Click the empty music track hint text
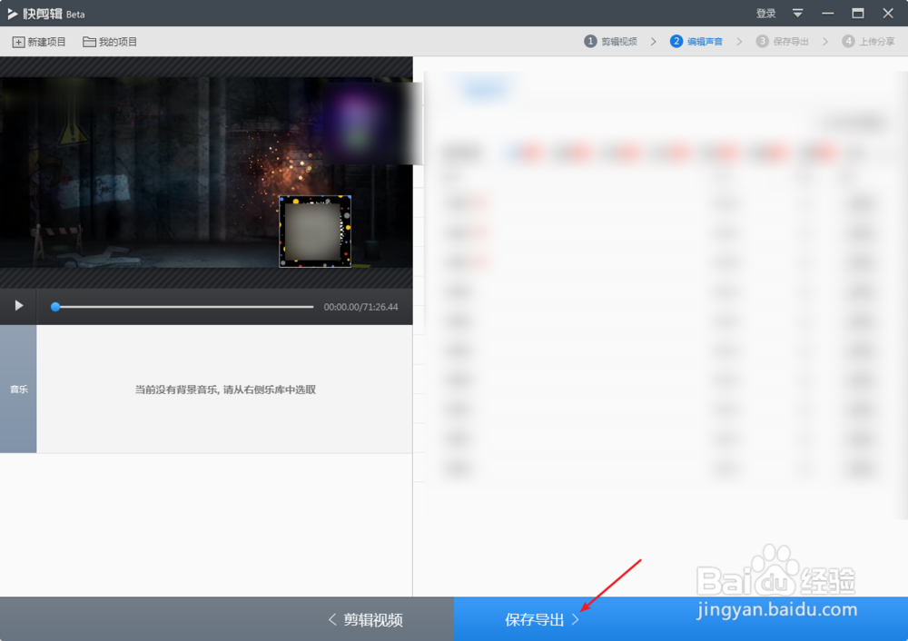The height and width of the screenshot is (641, 908). point(225,390)
